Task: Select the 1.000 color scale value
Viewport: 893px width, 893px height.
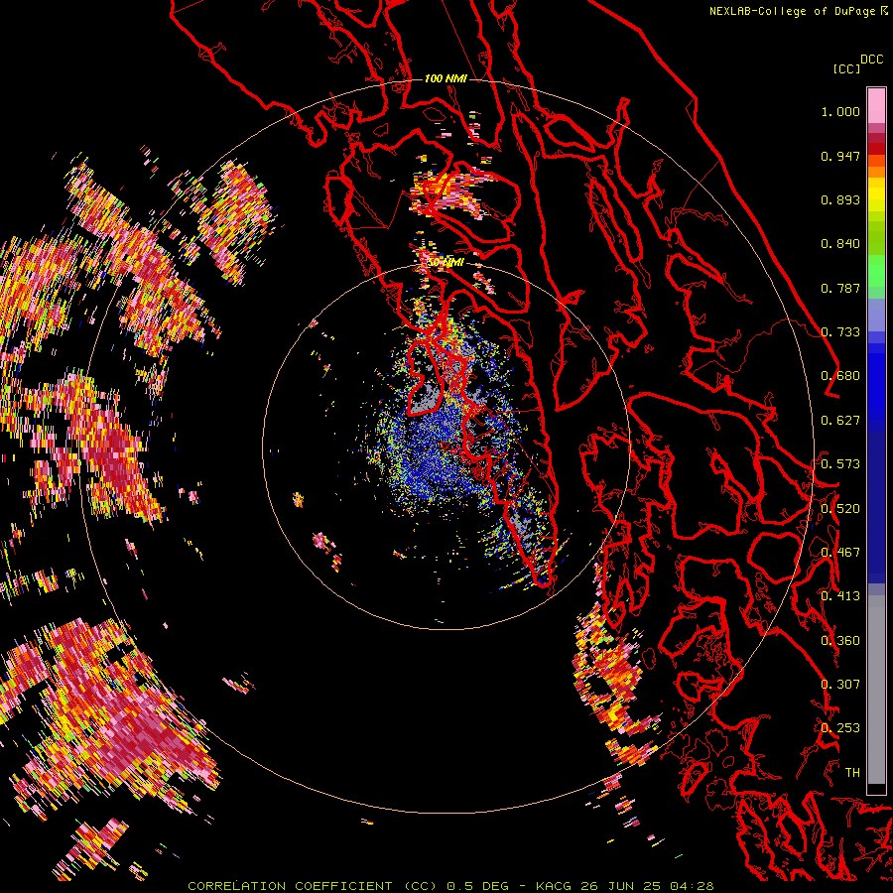Action: (840, 111)
